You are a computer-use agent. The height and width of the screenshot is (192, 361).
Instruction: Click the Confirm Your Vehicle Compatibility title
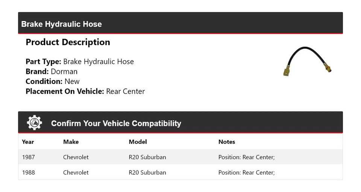coord(116,123)
